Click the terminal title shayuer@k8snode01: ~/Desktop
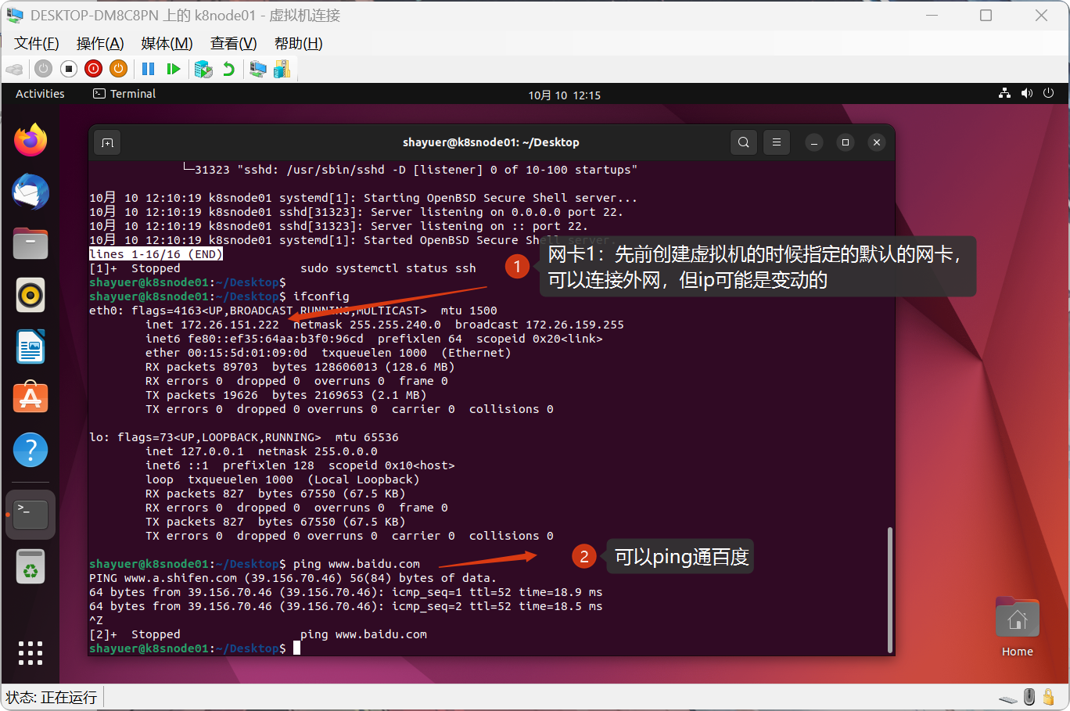The width and height of the screenshot is (1070, 711). (490, 142)
